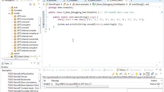Image resolution: width=164 pixels, height=92 pixels.
Task: Click the magnifier Find icon in History
Action: tap(131, 74)
